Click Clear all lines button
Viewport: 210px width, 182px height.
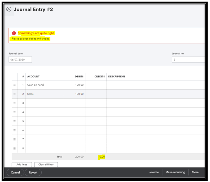[x=46, y=165]
